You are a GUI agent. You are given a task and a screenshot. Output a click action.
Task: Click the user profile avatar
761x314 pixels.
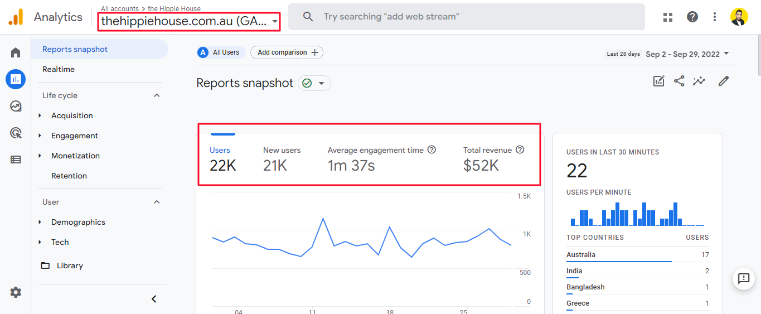739,17
